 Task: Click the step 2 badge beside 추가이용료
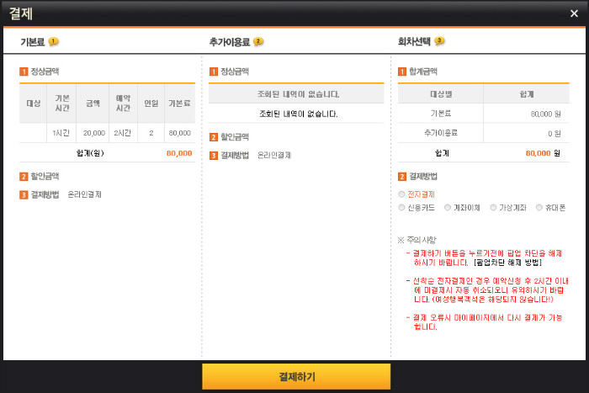click(258, 41)
